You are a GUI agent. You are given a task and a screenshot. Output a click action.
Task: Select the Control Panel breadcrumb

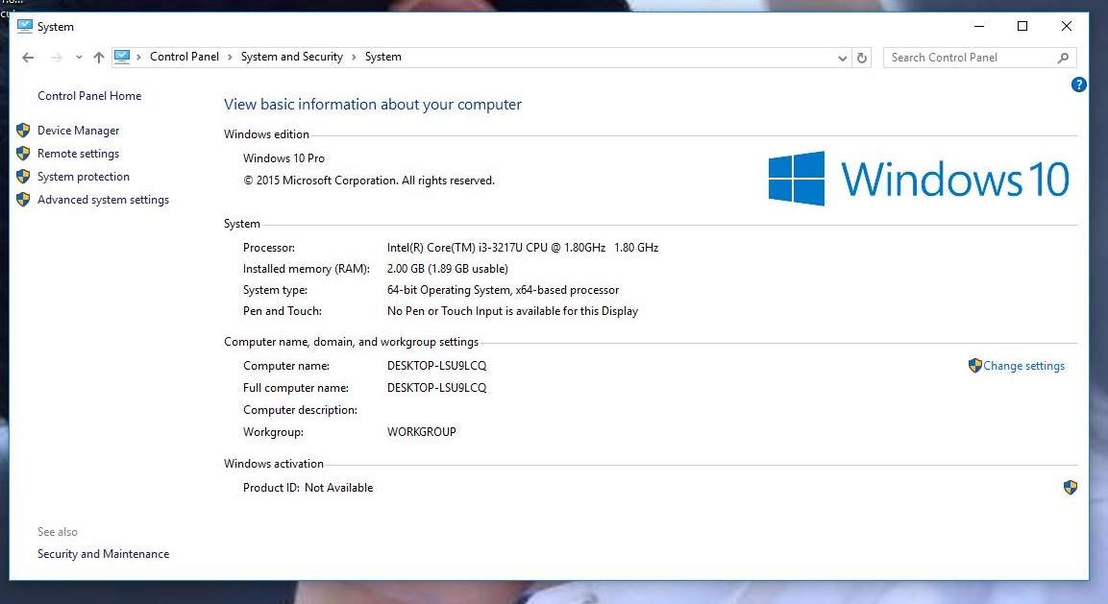click(185, 57)
